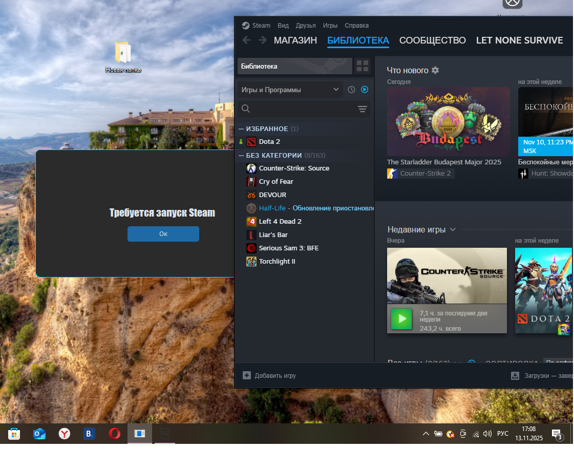The height and width of the screenshot is (449, 574).
Task: Open Загрузки at the bottom bar
Action: tap(543, 376)
